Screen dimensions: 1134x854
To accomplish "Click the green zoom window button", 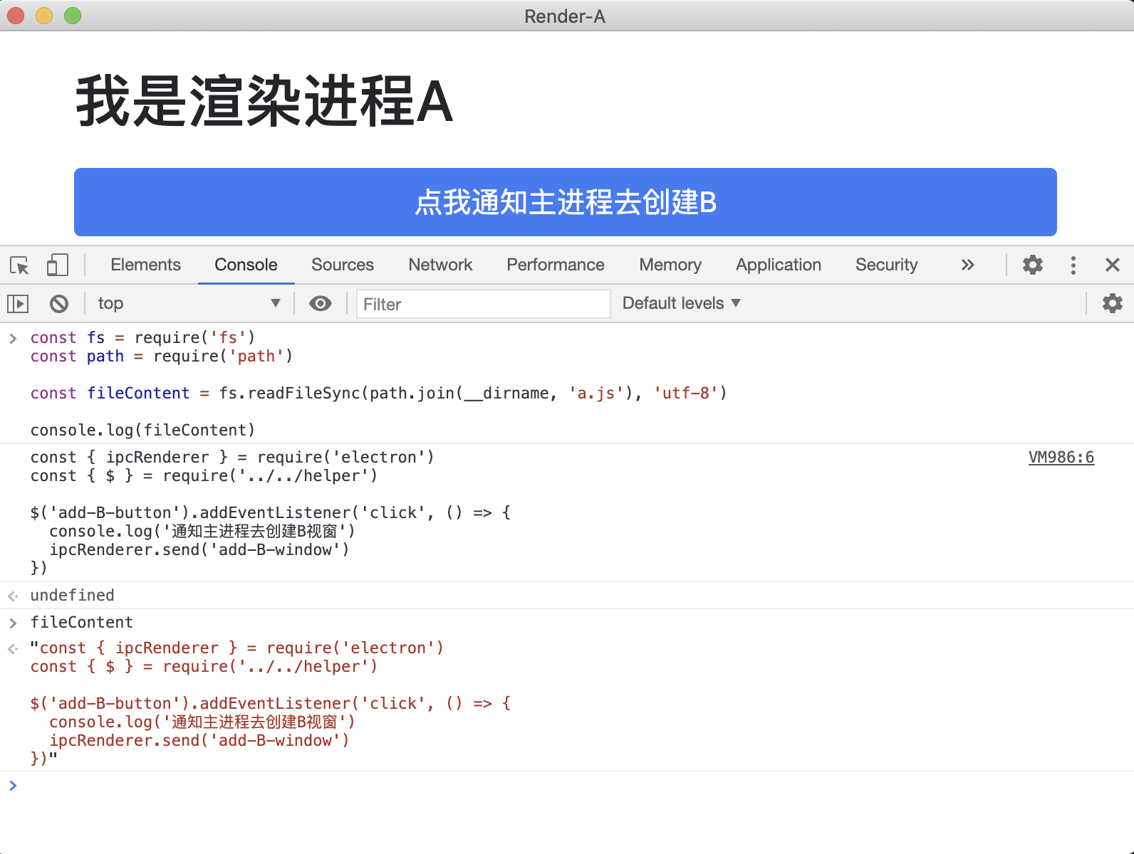I will tap(73, 16).
